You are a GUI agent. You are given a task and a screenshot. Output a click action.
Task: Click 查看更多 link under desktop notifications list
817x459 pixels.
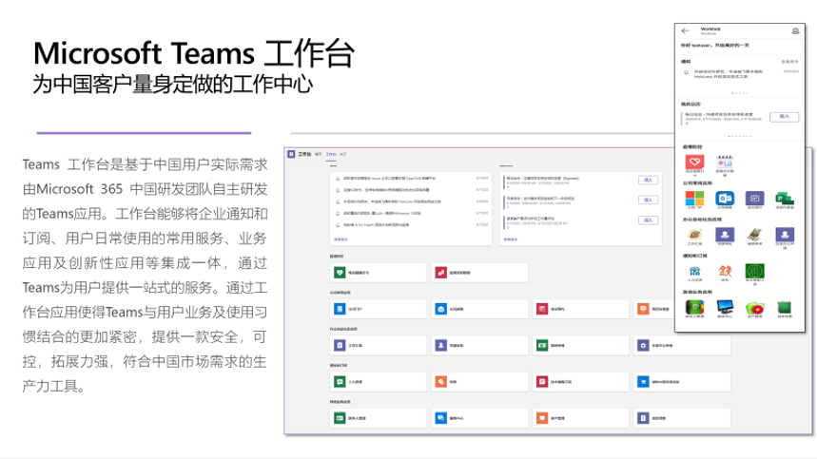(x=340, y=239)
